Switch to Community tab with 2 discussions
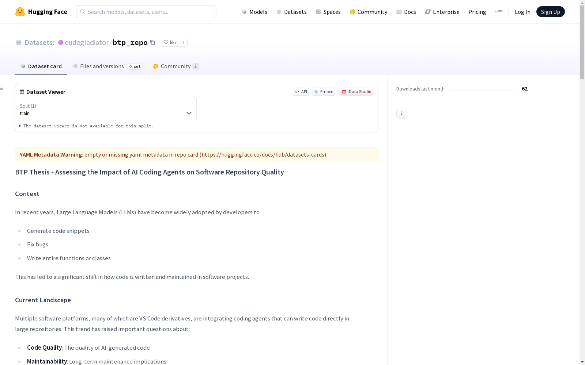585x365 pixels. point(175,66)
